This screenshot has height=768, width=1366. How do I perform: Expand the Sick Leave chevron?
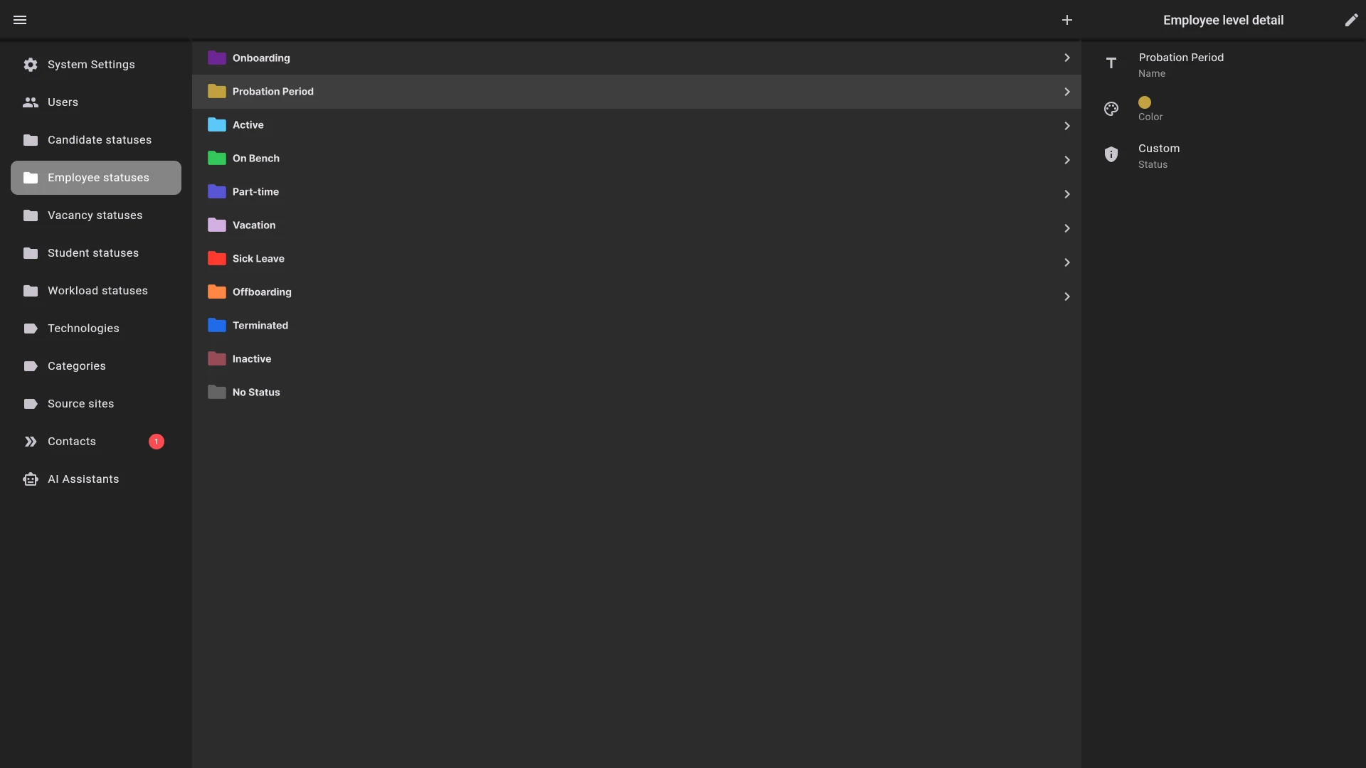click(1066, 262)
